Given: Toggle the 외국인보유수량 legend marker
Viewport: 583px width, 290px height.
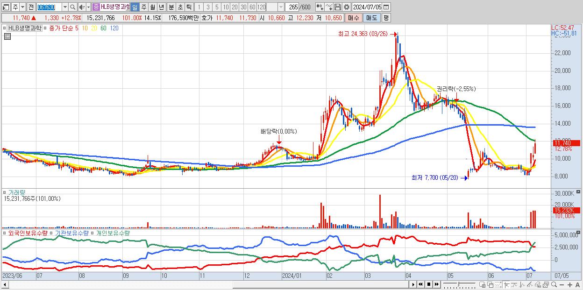Looking at the screenshot, I should click(x=4, y=233).
